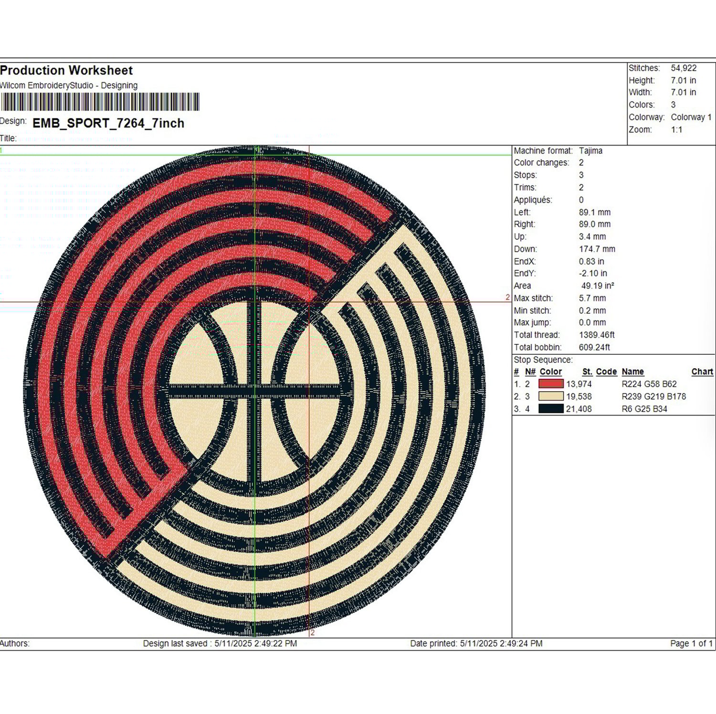
Task: Click the Stops value "3"
Action: [581, 175]
